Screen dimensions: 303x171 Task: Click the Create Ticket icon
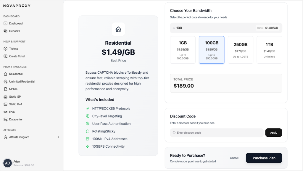5,56
